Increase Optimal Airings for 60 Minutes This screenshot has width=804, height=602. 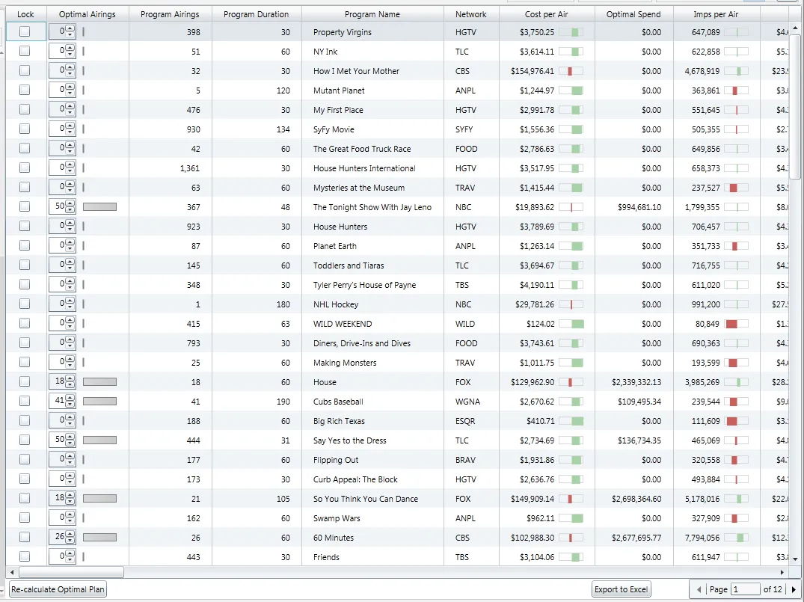[70, 534]
